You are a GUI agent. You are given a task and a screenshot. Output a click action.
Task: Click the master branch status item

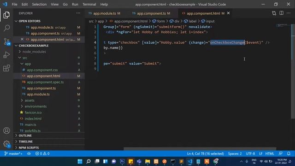tap(13, 154)
